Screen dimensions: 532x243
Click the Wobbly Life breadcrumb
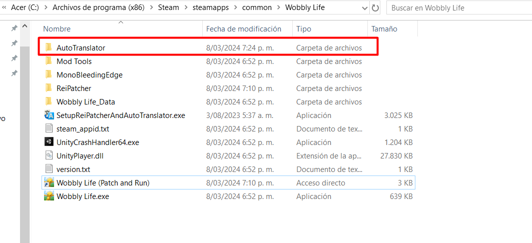coord(305,8)
